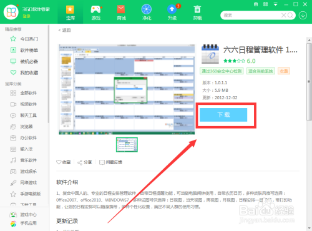Click the 六六日程管理软件 app icon
Viewport: 312px width, 231px height.
(x=210, y=54)
